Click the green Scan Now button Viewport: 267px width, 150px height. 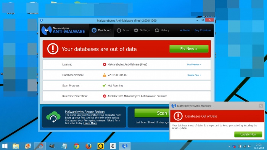click(152, 113)
